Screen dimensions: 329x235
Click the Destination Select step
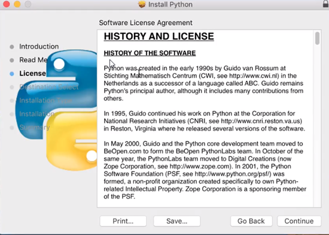49,87
